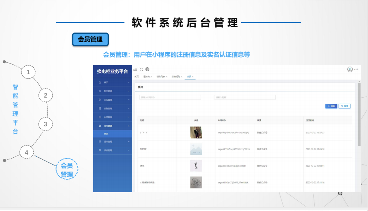Screen dimensions: 368x211
Task: Click the 重置 reset button
Action: point(344,106)
